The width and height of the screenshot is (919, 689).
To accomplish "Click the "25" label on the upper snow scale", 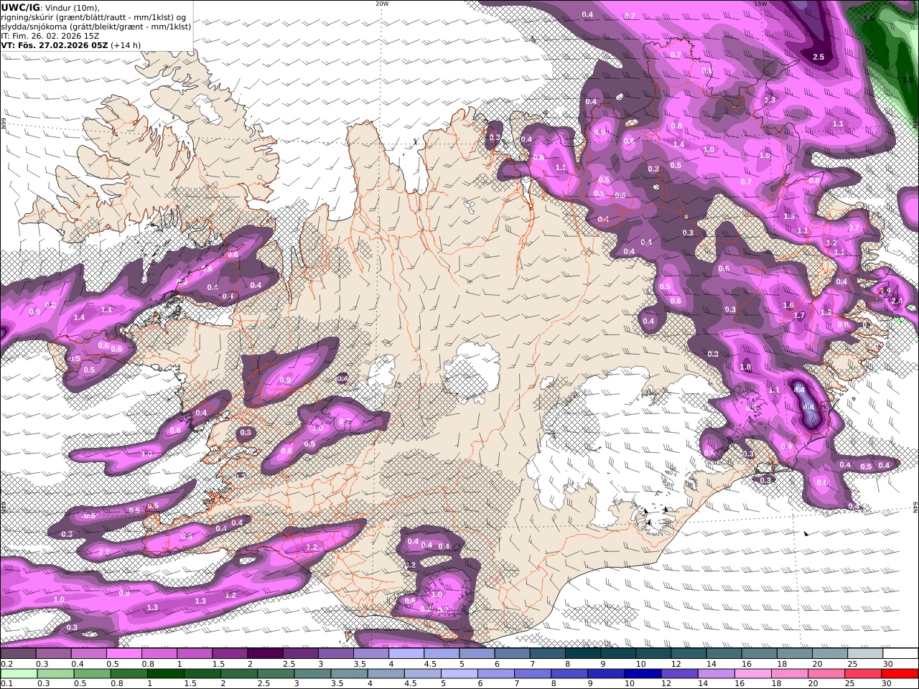I will tap(852, 664).
